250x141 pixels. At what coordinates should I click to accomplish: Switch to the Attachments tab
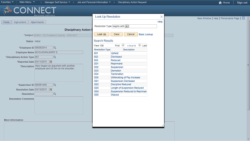point(37,22)
